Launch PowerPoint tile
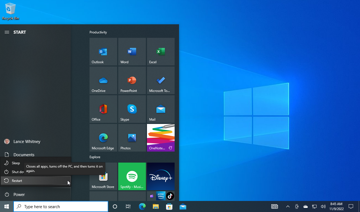The height and width of the screenshot is (212, 360). click(132, 80)
